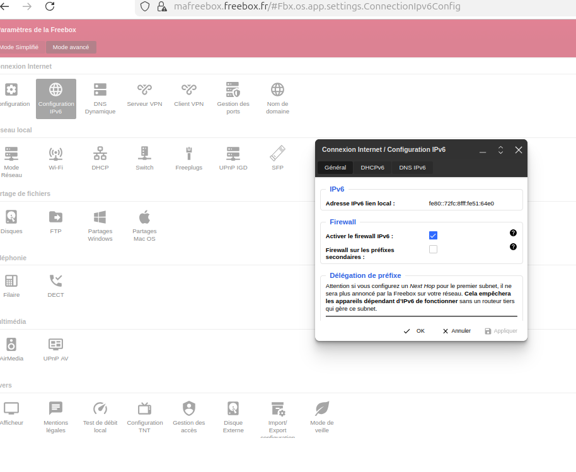The width and height of the screenshot is (576, 472).
Task: Go back in browser history
Action: [x=4, y=6]
